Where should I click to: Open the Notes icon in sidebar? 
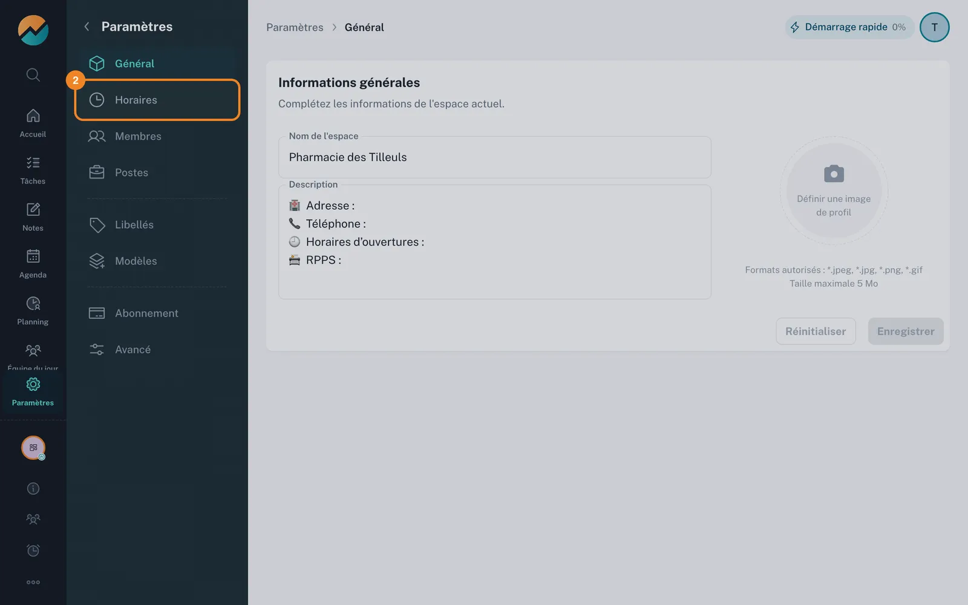coord(33,209)
